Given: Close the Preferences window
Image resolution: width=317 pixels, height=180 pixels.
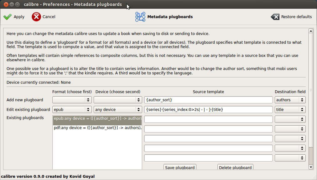Looking at the screenshot, I should click(5, 5).
